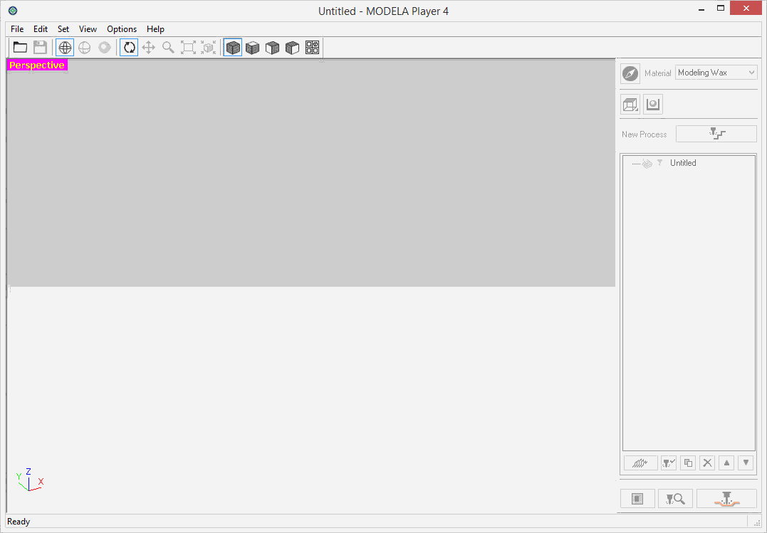Click the fit-object-to-view cube icon

tap(209, 48)
